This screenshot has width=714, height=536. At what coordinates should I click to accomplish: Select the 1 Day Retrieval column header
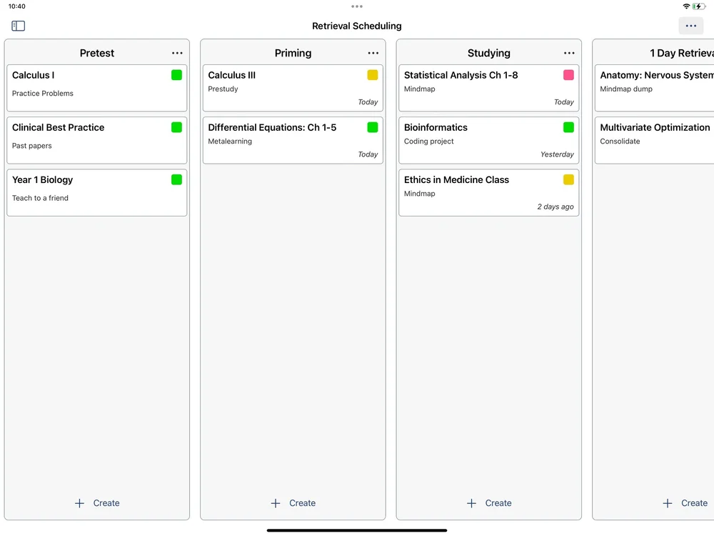tap(682, 54)
